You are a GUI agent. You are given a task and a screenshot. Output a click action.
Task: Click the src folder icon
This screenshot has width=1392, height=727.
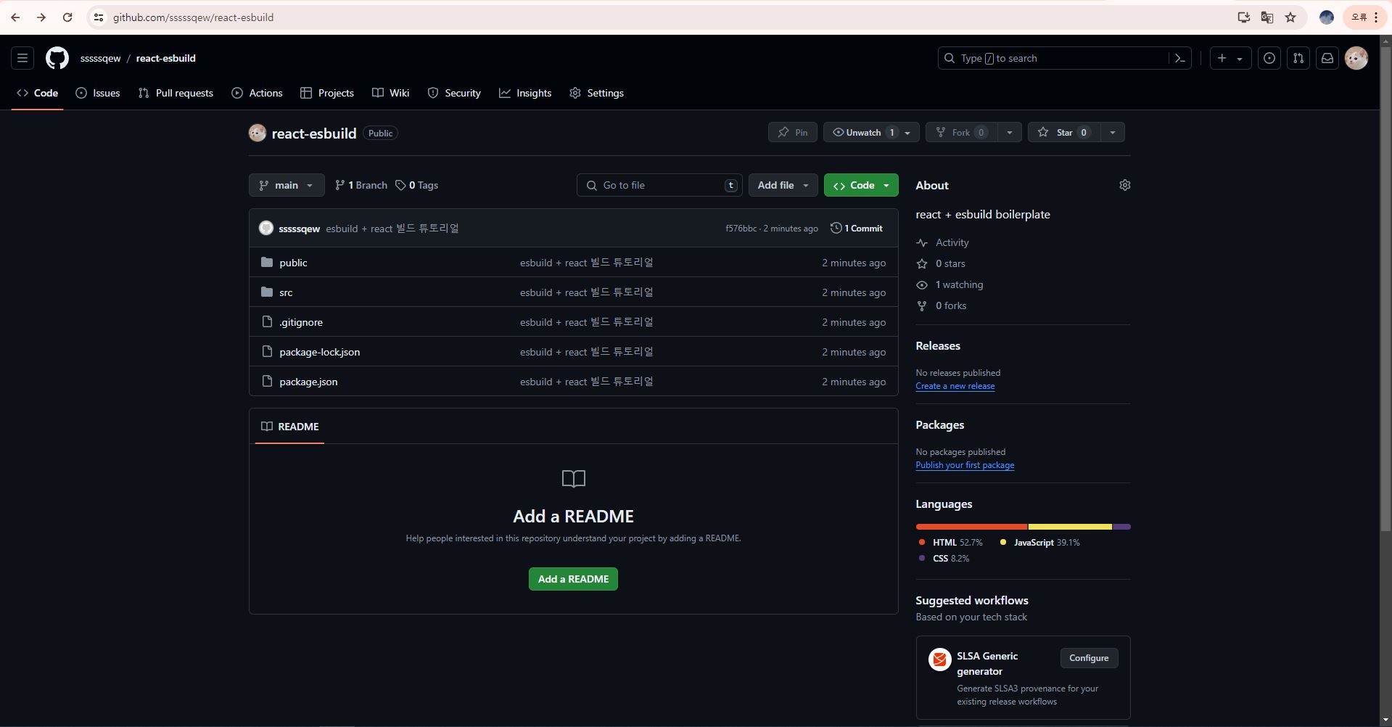pos(267,292)
